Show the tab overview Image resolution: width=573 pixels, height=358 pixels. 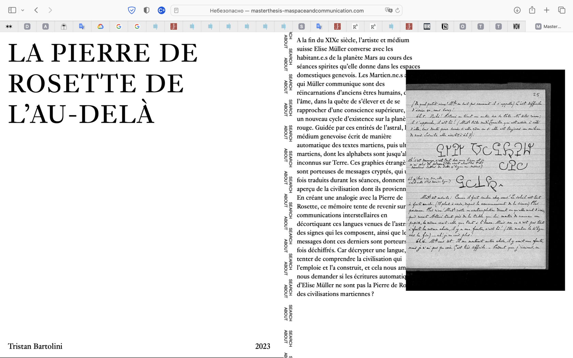coord(562,10)
